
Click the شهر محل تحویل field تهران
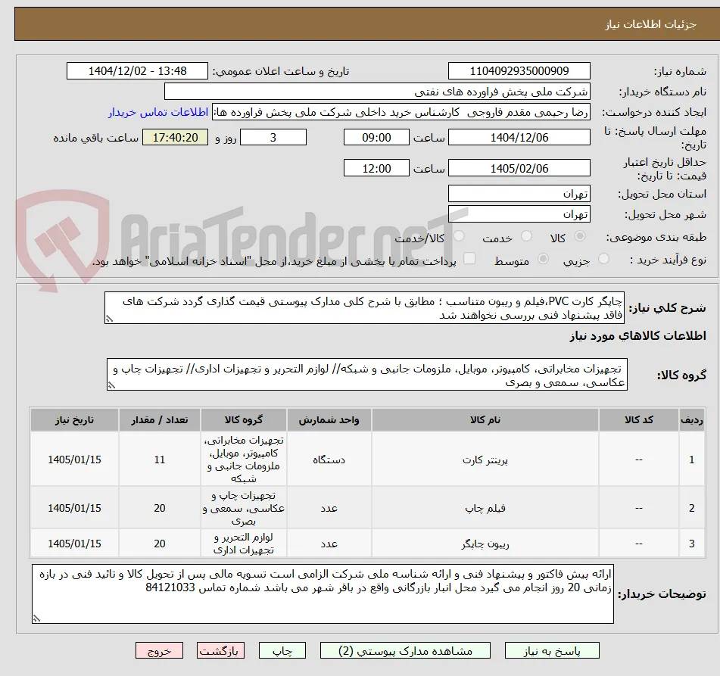519,214
